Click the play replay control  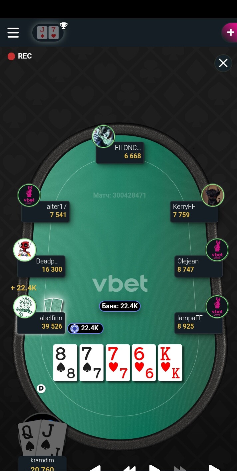[x=154, y=468]
